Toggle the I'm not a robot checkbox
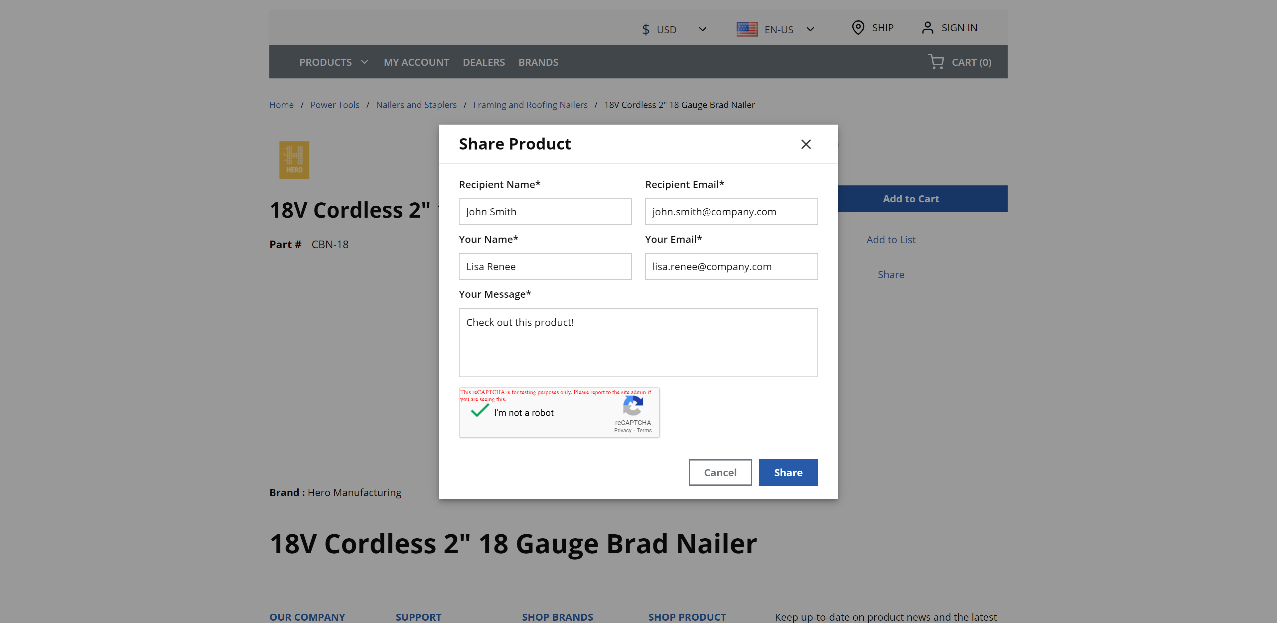Viewport: 1277px width, 623px height. pos(479,411)
